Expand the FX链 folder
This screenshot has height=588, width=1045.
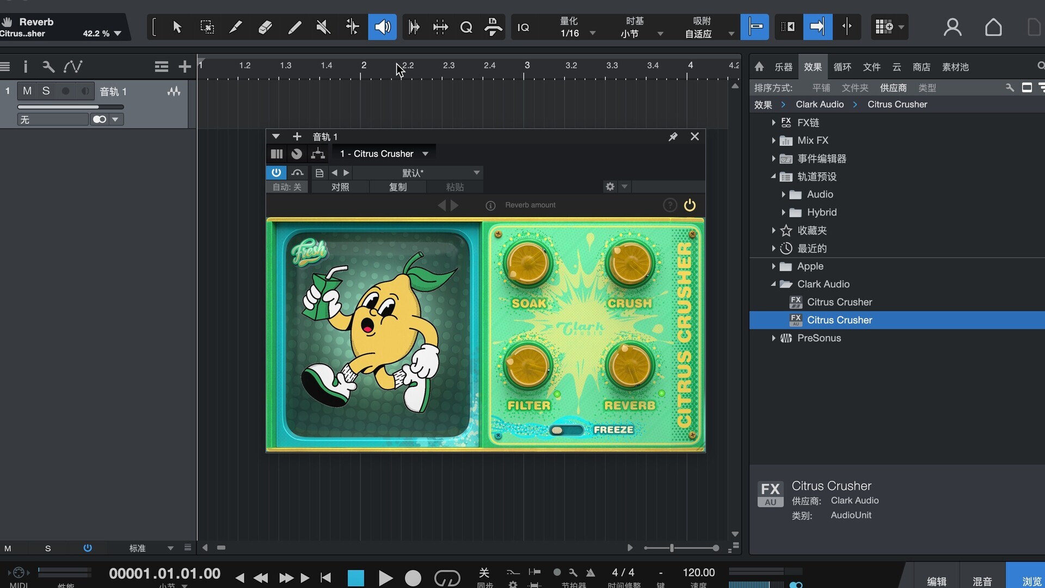(x=773, y=123)
